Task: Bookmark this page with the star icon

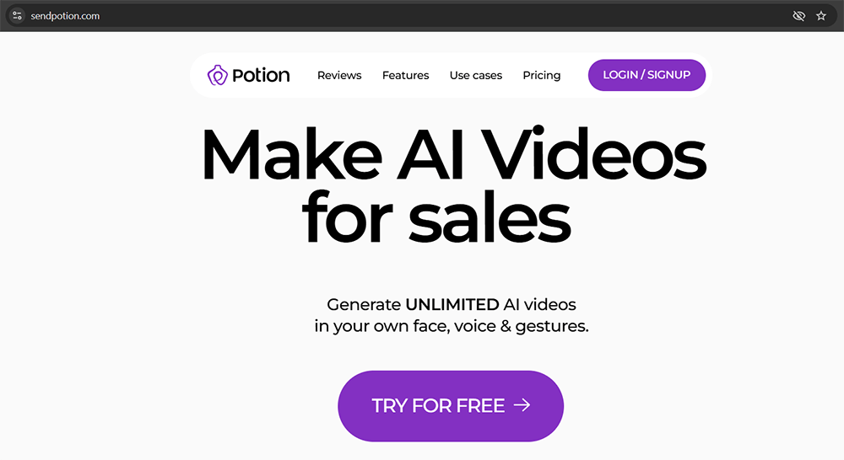Action: (821, 15)
